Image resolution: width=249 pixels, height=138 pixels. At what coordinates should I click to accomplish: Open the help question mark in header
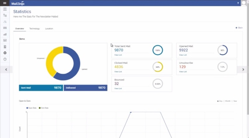coord(238,3)
